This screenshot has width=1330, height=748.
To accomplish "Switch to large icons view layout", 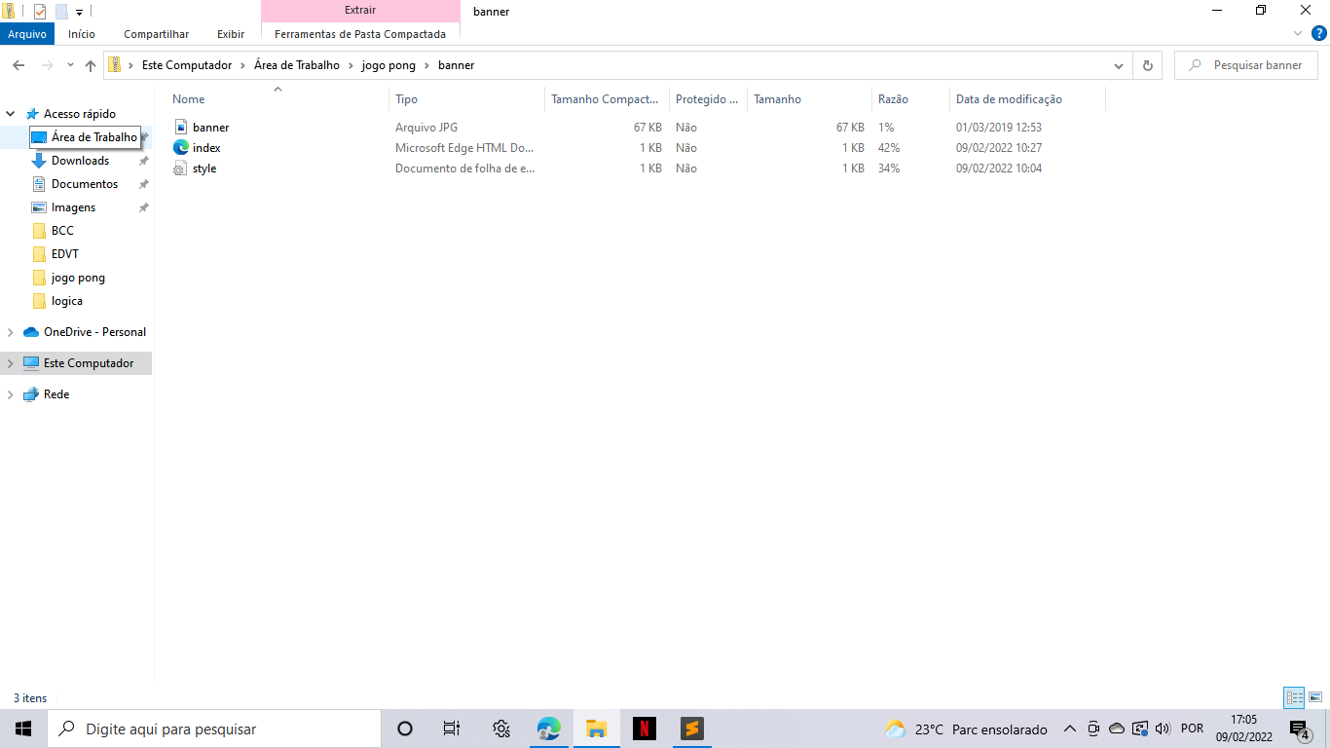I will tap(1314, 697).
